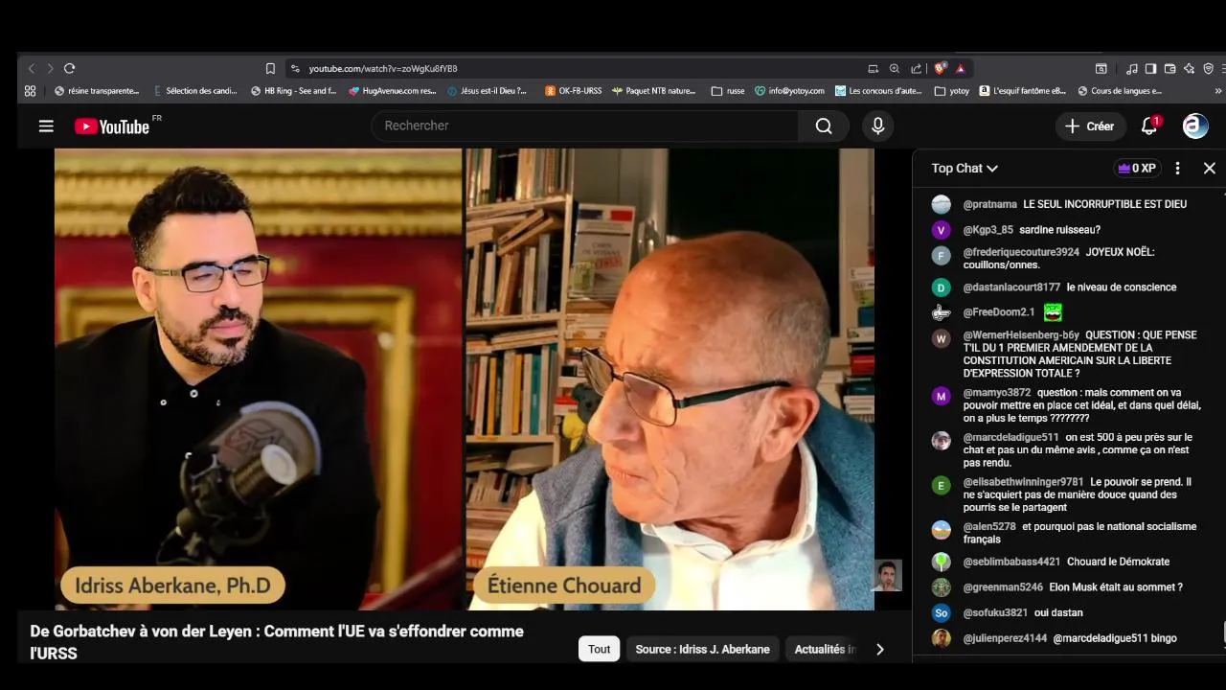Open bookmark 'Paquet NTB nature...'
Viewport: 1226px width, 690px height.
(654, 91)
